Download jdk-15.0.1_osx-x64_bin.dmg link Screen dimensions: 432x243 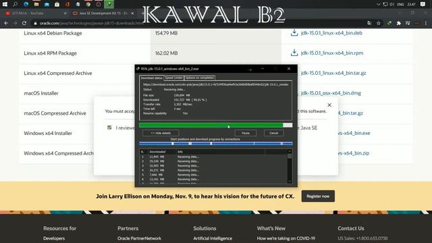pos(331,93)
